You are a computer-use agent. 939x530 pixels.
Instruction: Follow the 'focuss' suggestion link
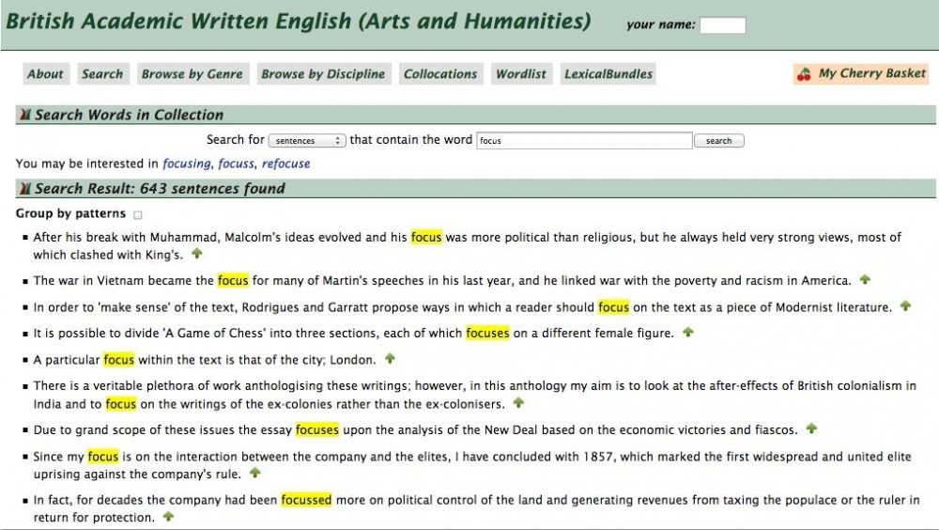(237, 164)
